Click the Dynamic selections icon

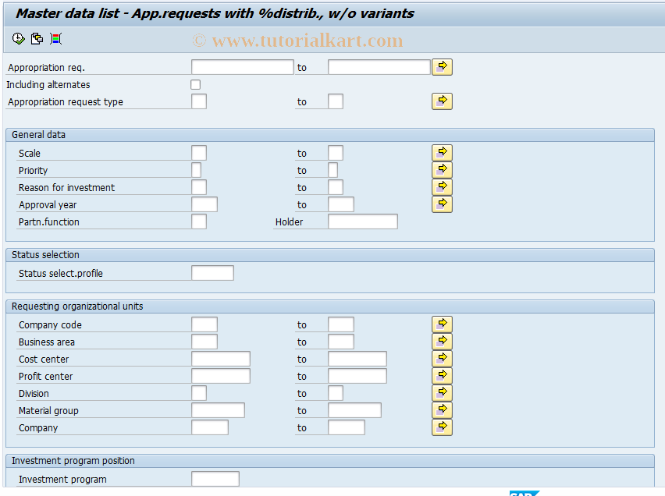coord(55,39)
